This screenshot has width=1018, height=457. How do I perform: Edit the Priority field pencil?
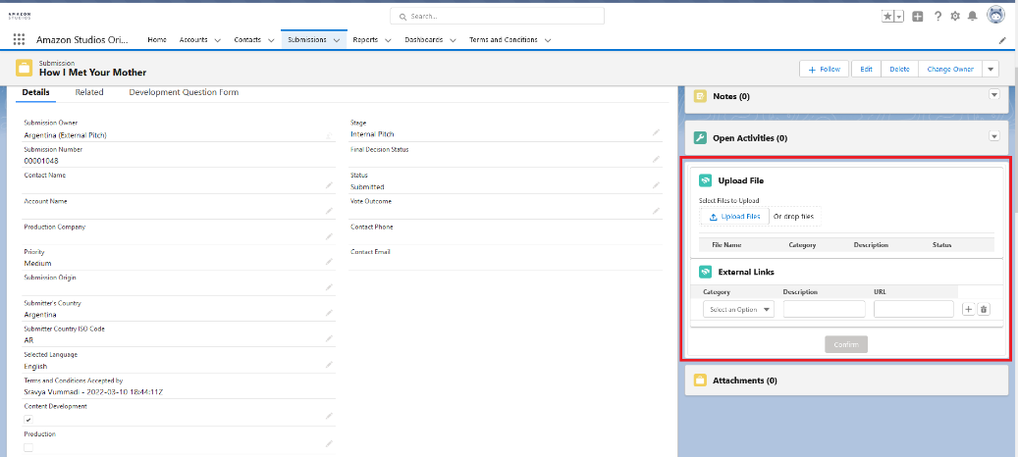329,262
